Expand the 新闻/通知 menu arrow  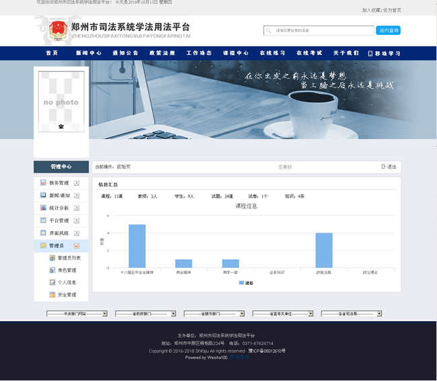pos(77,196)
